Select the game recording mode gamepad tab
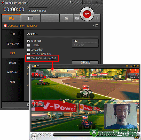 click(x=11, y=18)
